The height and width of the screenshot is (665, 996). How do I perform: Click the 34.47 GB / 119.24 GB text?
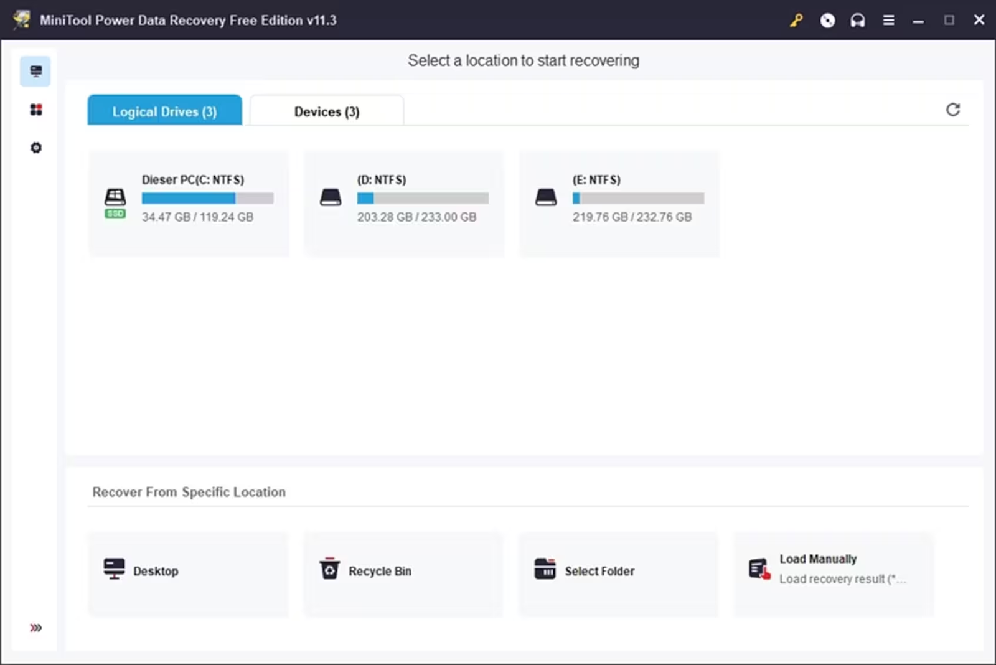pos(197,217)
